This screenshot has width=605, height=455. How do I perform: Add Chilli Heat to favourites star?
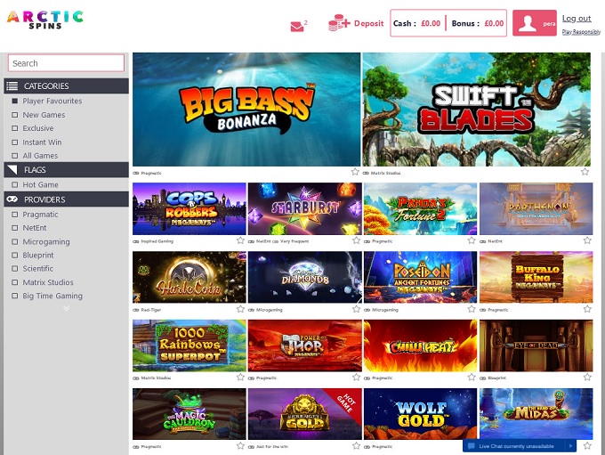472,377
